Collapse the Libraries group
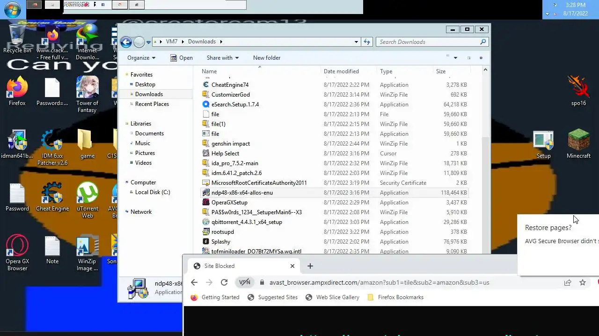 (x=127, y=124)
